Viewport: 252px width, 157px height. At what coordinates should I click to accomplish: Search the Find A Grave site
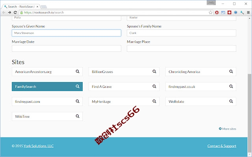(x=124, y=86)
